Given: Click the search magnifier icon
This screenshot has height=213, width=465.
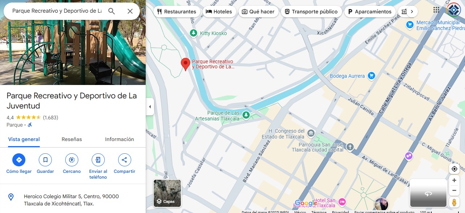Looking at the screenshot, I should point(112,11).
